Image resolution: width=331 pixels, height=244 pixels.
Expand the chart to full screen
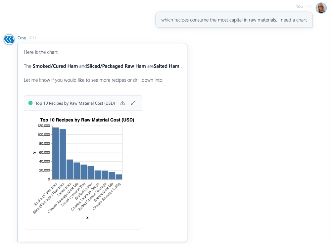[x=133, y=103]
